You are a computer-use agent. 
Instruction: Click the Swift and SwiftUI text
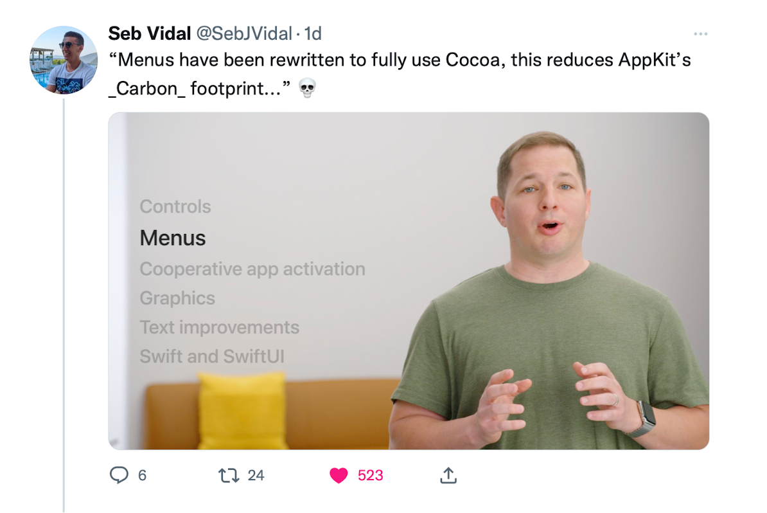[212, 356]
